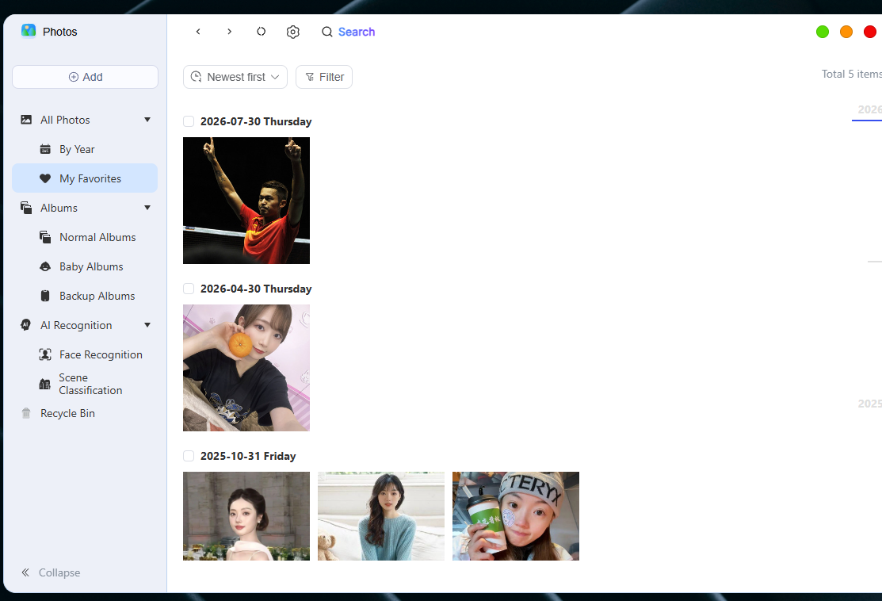Click the My Favorites heart icon
The width and height of the screenshot is (882, 601).
click(45, 178)
